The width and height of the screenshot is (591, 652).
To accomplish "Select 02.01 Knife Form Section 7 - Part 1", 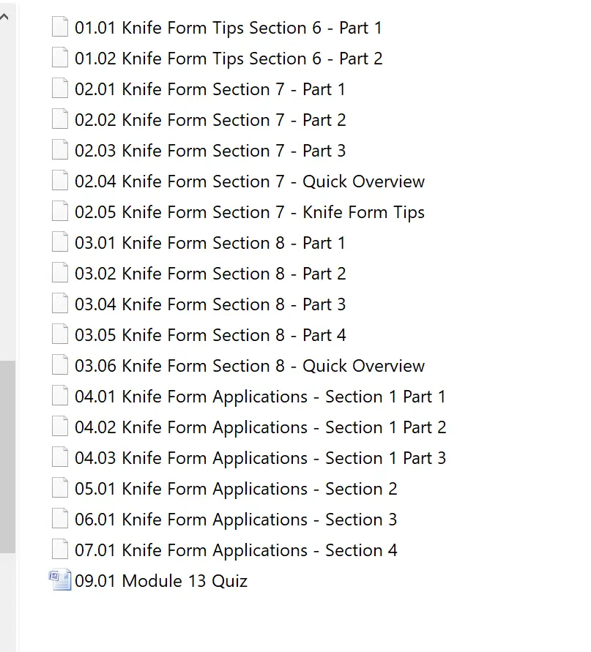I will pyautogui.click(x=210, y=89).
